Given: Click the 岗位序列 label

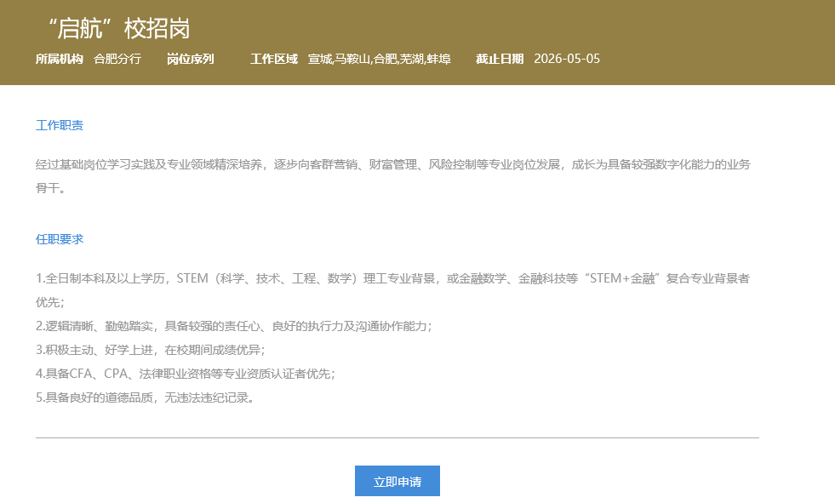Looking at the screenshot, I should (190, 60).
